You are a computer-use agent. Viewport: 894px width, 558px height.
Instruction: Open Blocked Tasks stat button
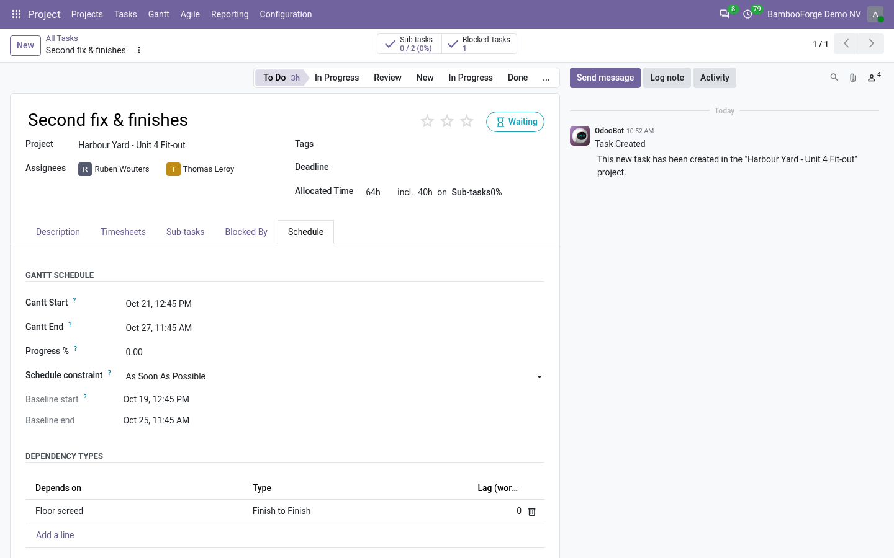(479, 43)
